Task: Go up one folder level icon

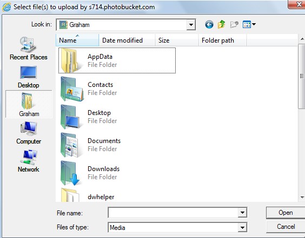Action: coord(221,24)
